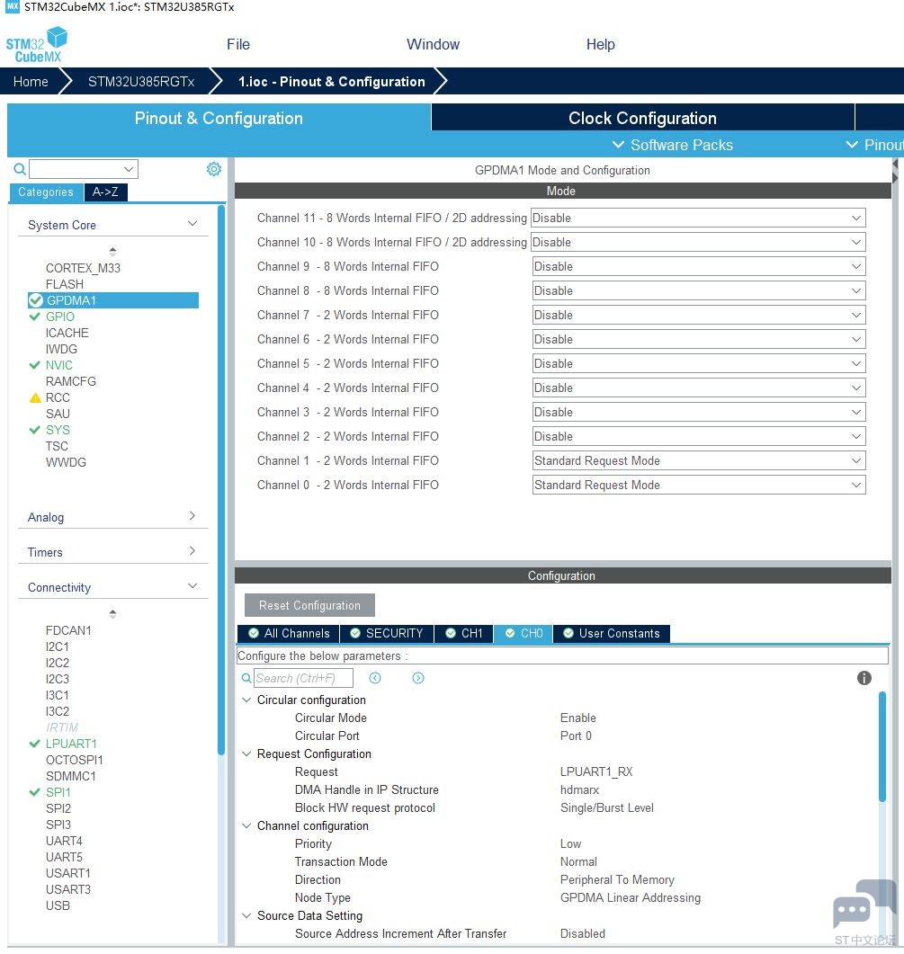Open the Channel 2 mode dropdown
904x954 pixels.
pos(699,436)
